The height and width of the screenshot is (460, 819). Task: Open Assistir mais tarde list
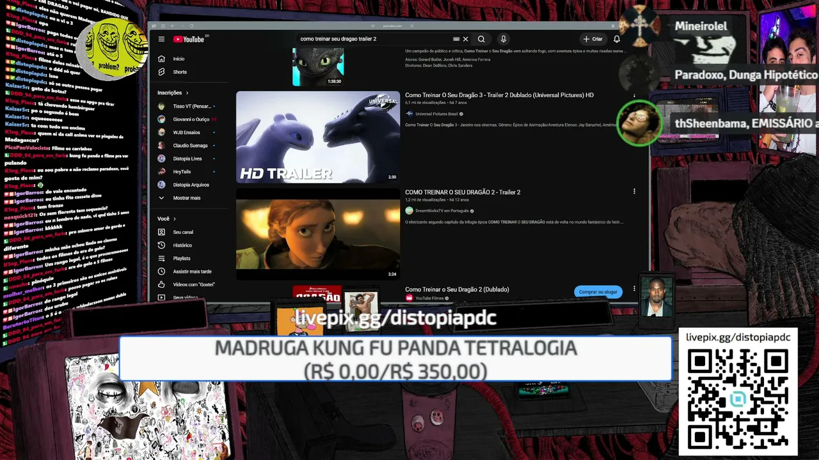coord(192,272)
